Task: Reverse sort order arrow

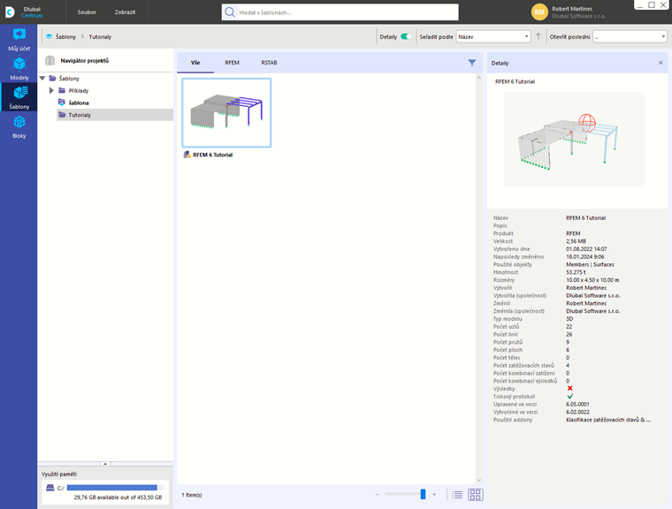Action: (538, 36)
